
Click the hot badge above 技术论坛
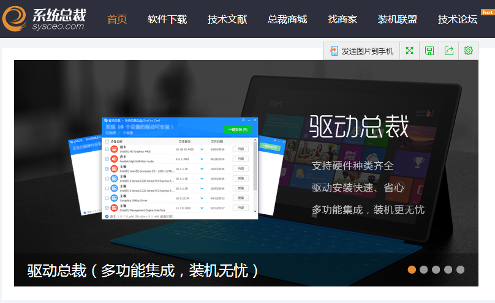[x=488, y=12]
